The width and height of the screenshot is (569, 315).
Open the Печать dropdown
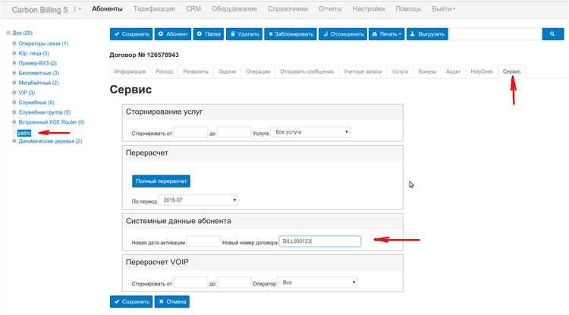386,34
